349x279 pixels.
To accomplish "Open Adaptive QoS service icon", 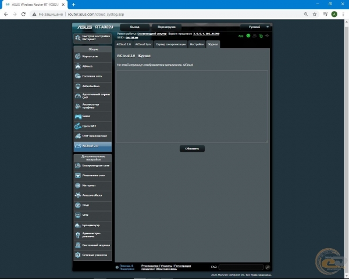I will (x=78, y=96).
